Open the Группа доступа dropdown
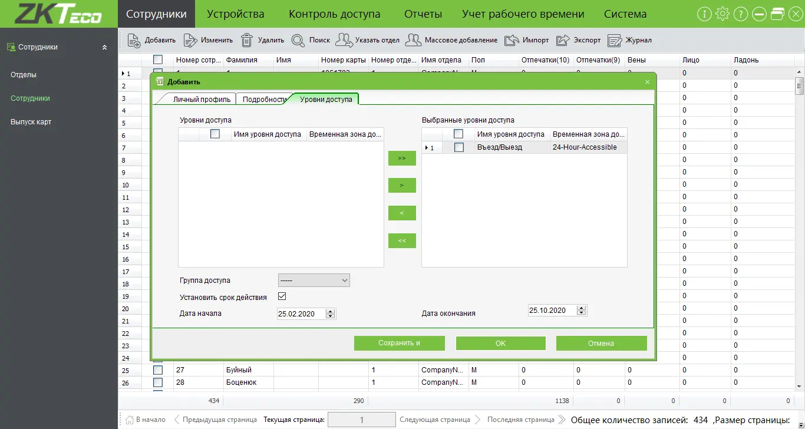 [x=314, y=280]
